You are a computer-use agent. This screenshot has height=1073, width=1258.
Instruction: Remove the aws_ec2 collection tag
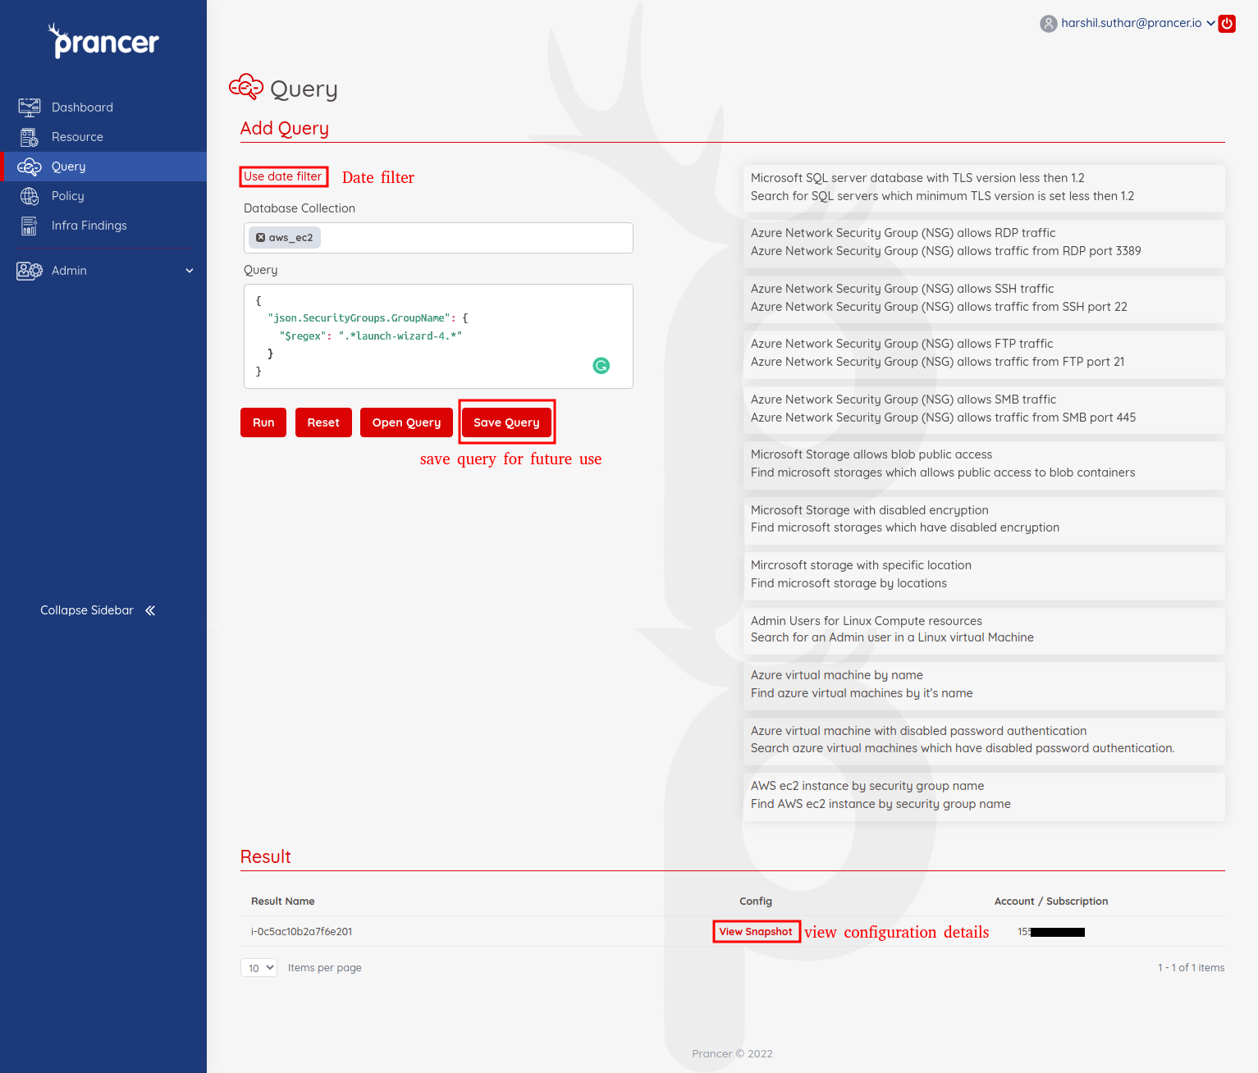(260, 238)
